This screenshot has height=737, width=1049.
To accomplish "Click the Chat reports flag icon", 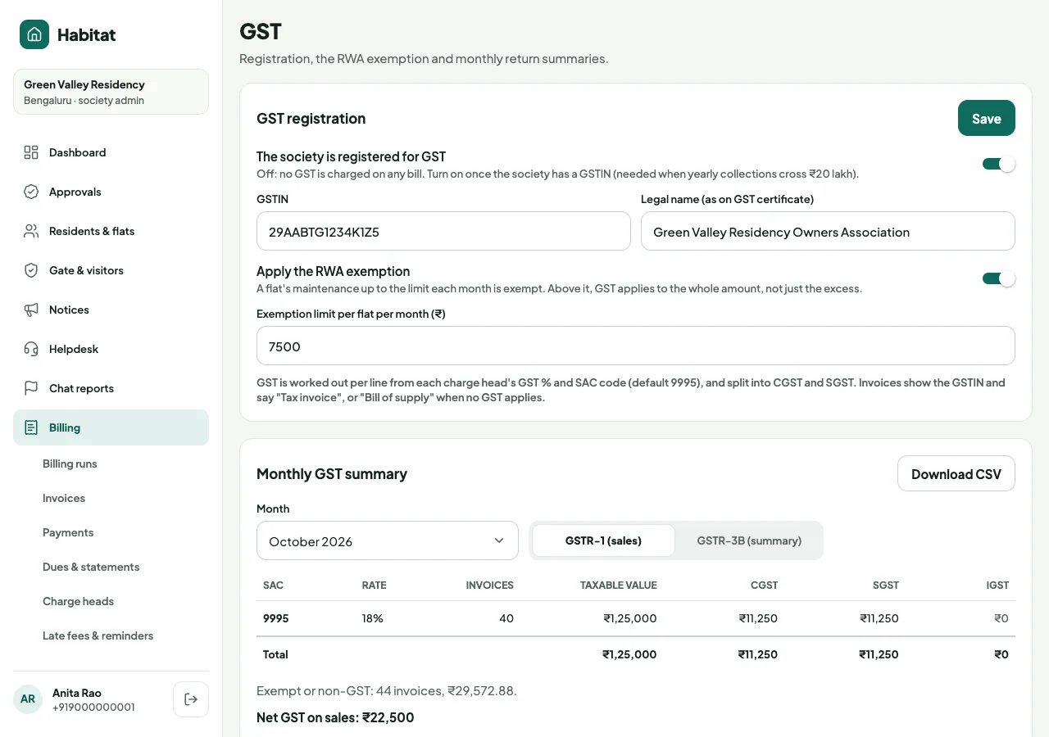I will pyautogui.click(x=31, y=388).
